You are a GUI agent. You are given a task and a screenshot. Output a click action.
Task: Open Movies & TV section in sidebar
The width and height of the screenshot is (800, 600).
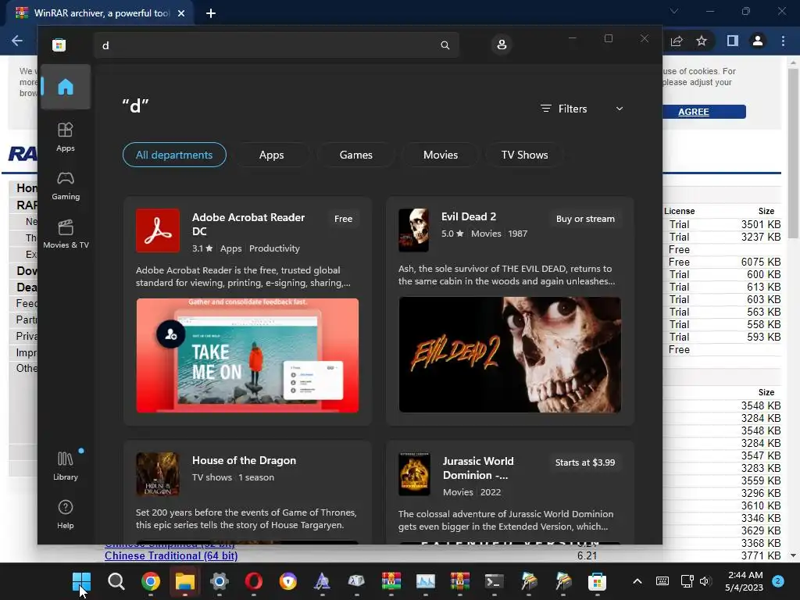point(66,234)
